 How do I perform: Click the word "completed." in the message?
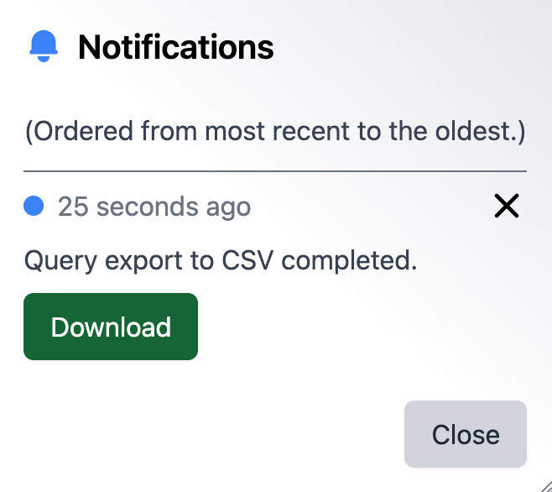pyautogui.click(x=350, y=261)
